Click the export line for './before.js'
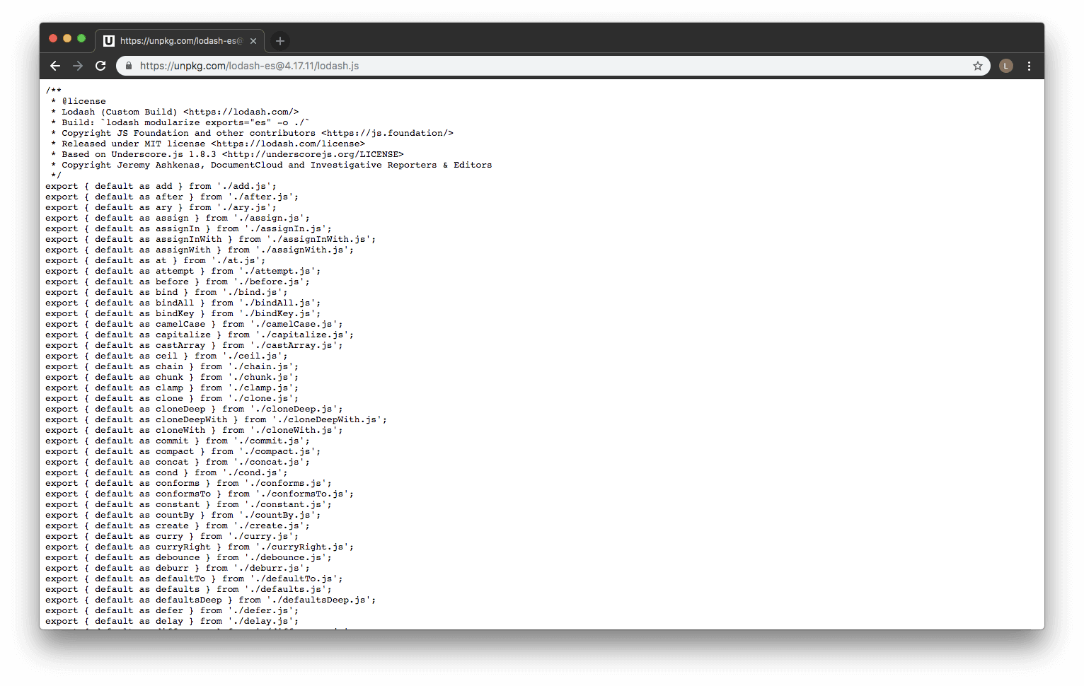Screen dimensions: 1084x686 coord(178,281)
